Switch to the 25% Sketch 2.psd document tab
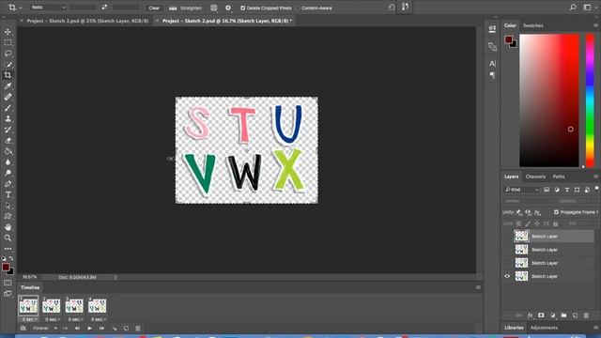 (87, 21)
